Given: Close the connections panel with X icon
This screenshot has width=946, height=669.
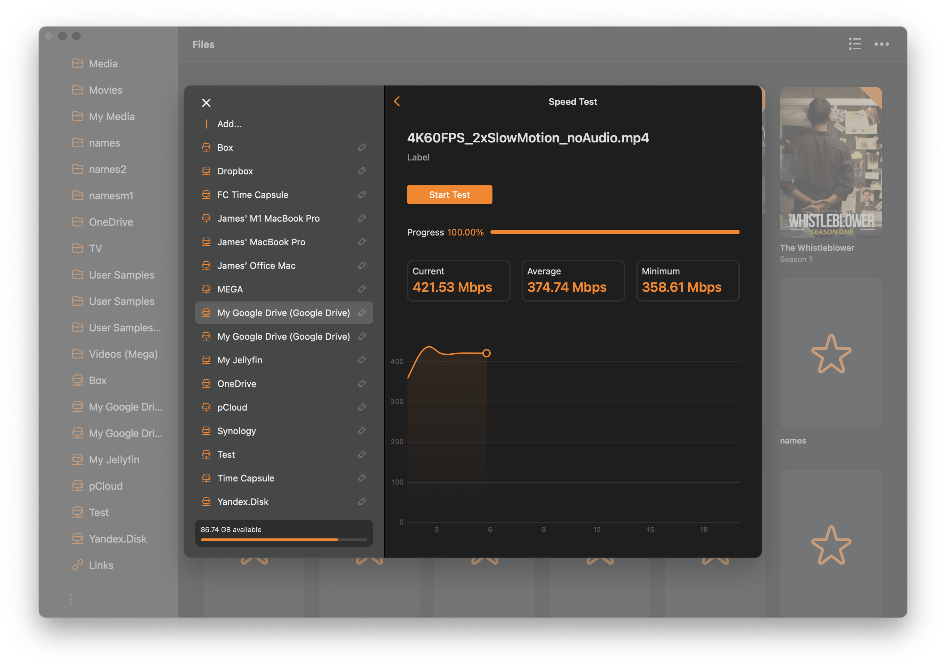Looking at the screenshot, I should (206, 102).
